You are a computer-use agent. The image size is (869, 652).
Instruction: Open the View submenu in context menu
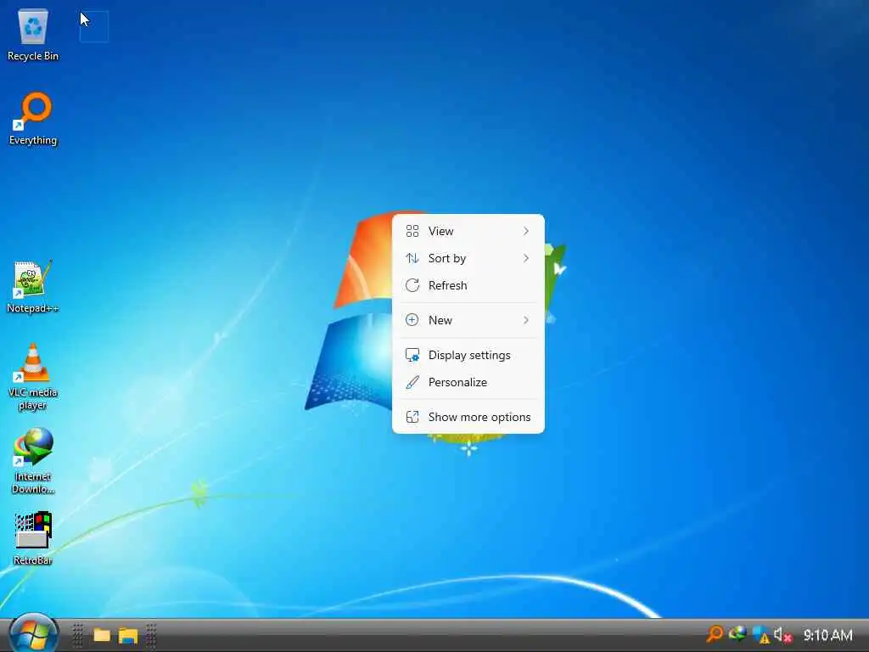coord(468,231)
